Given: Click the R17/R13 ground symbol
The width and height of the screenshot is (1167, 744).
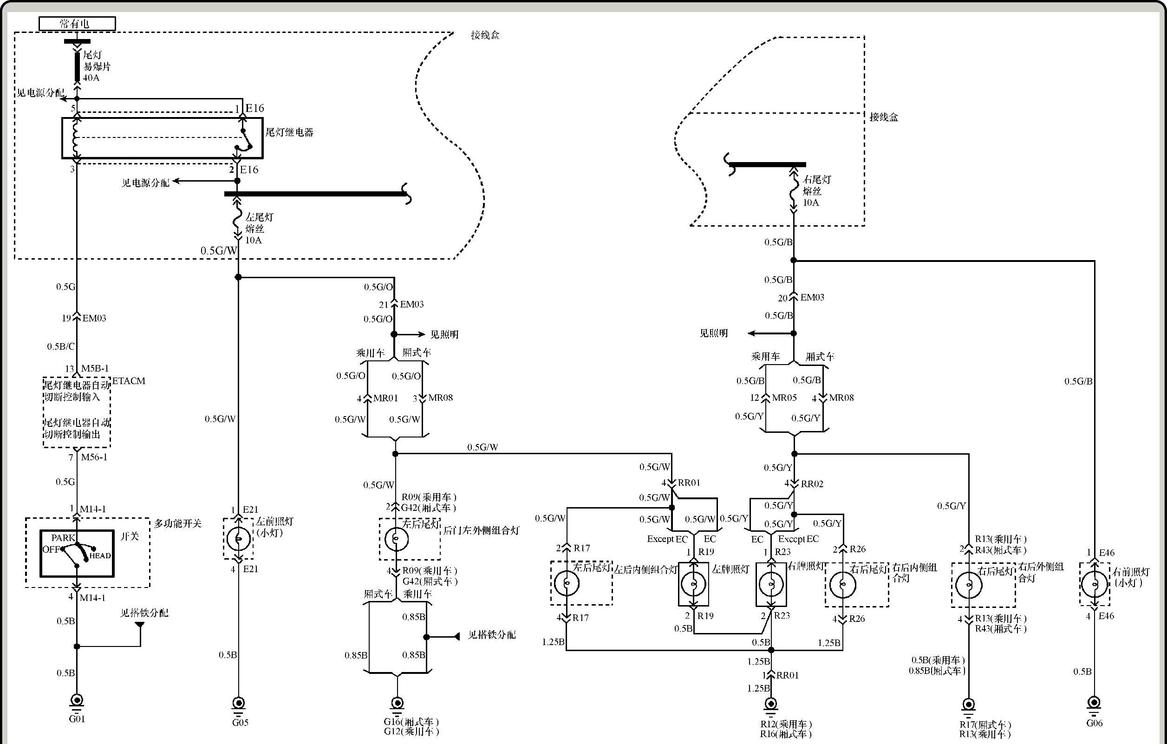Looking at the screenshot, I should 968,707.
